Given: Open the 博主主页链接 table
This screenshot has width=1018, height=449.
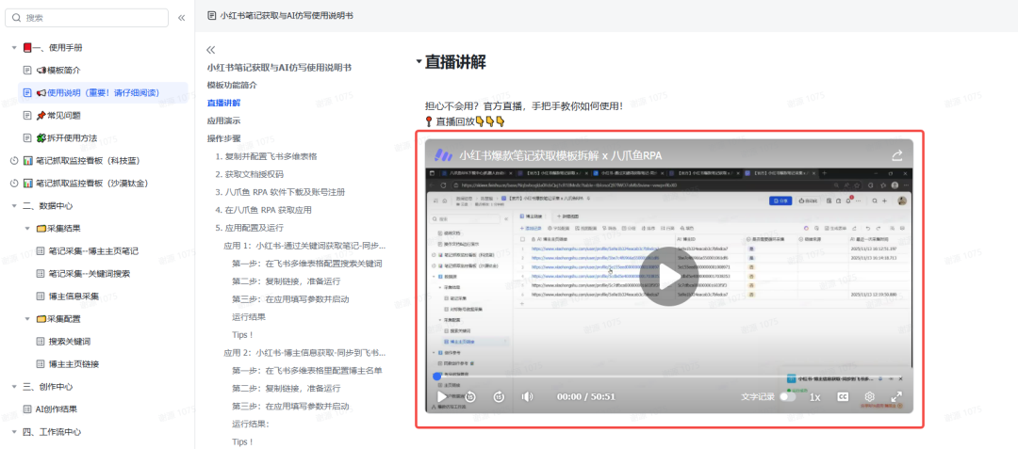Looking at the screenshot, I should point(74,364).
